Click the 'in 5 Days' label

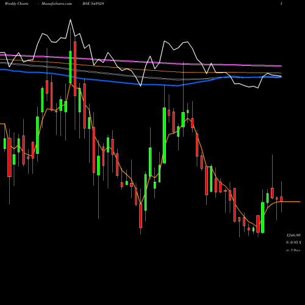click(x=293, y=250)
